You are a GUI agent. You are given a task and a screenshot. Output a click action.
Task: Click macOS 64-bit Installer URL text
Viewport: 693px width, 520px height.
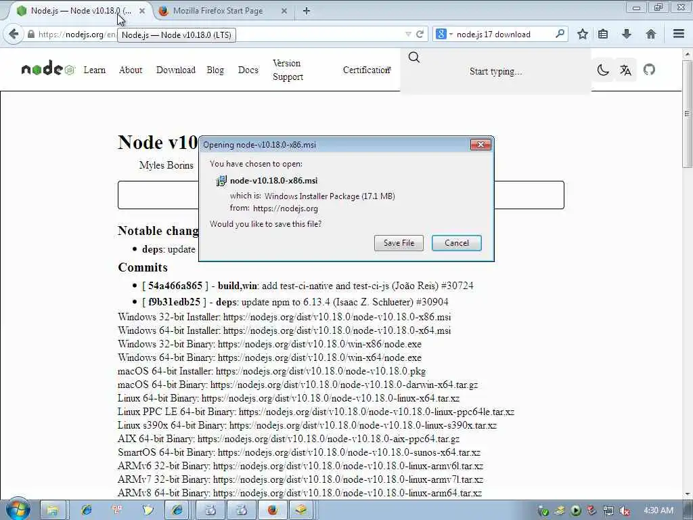[320, 371]
